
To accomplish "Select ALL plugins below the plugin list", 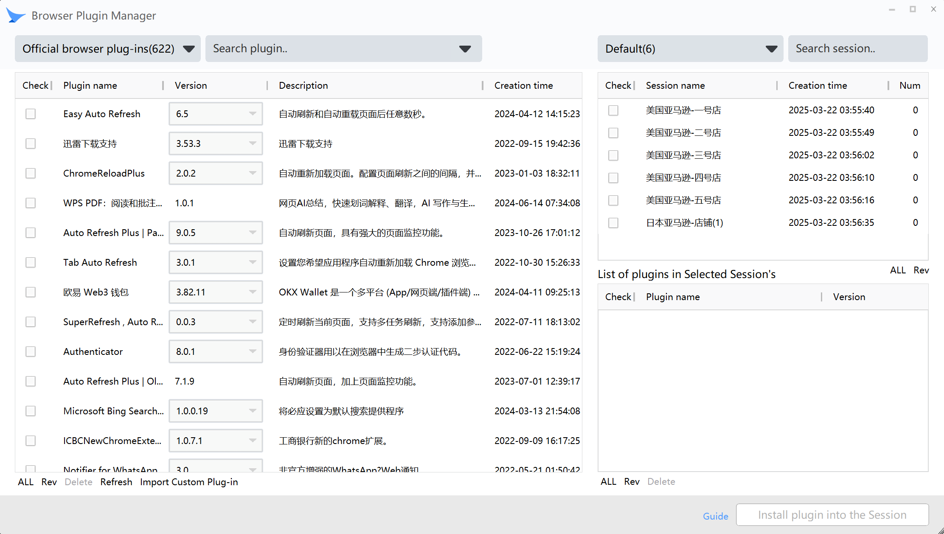I will pos(26,482).
